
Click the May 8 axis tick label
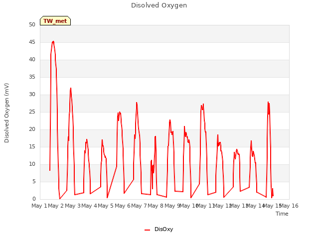(156, 206)
